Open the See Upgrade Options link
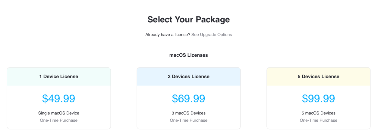The height and width of the screenshot is (137, 378). (x=211, y=35)
